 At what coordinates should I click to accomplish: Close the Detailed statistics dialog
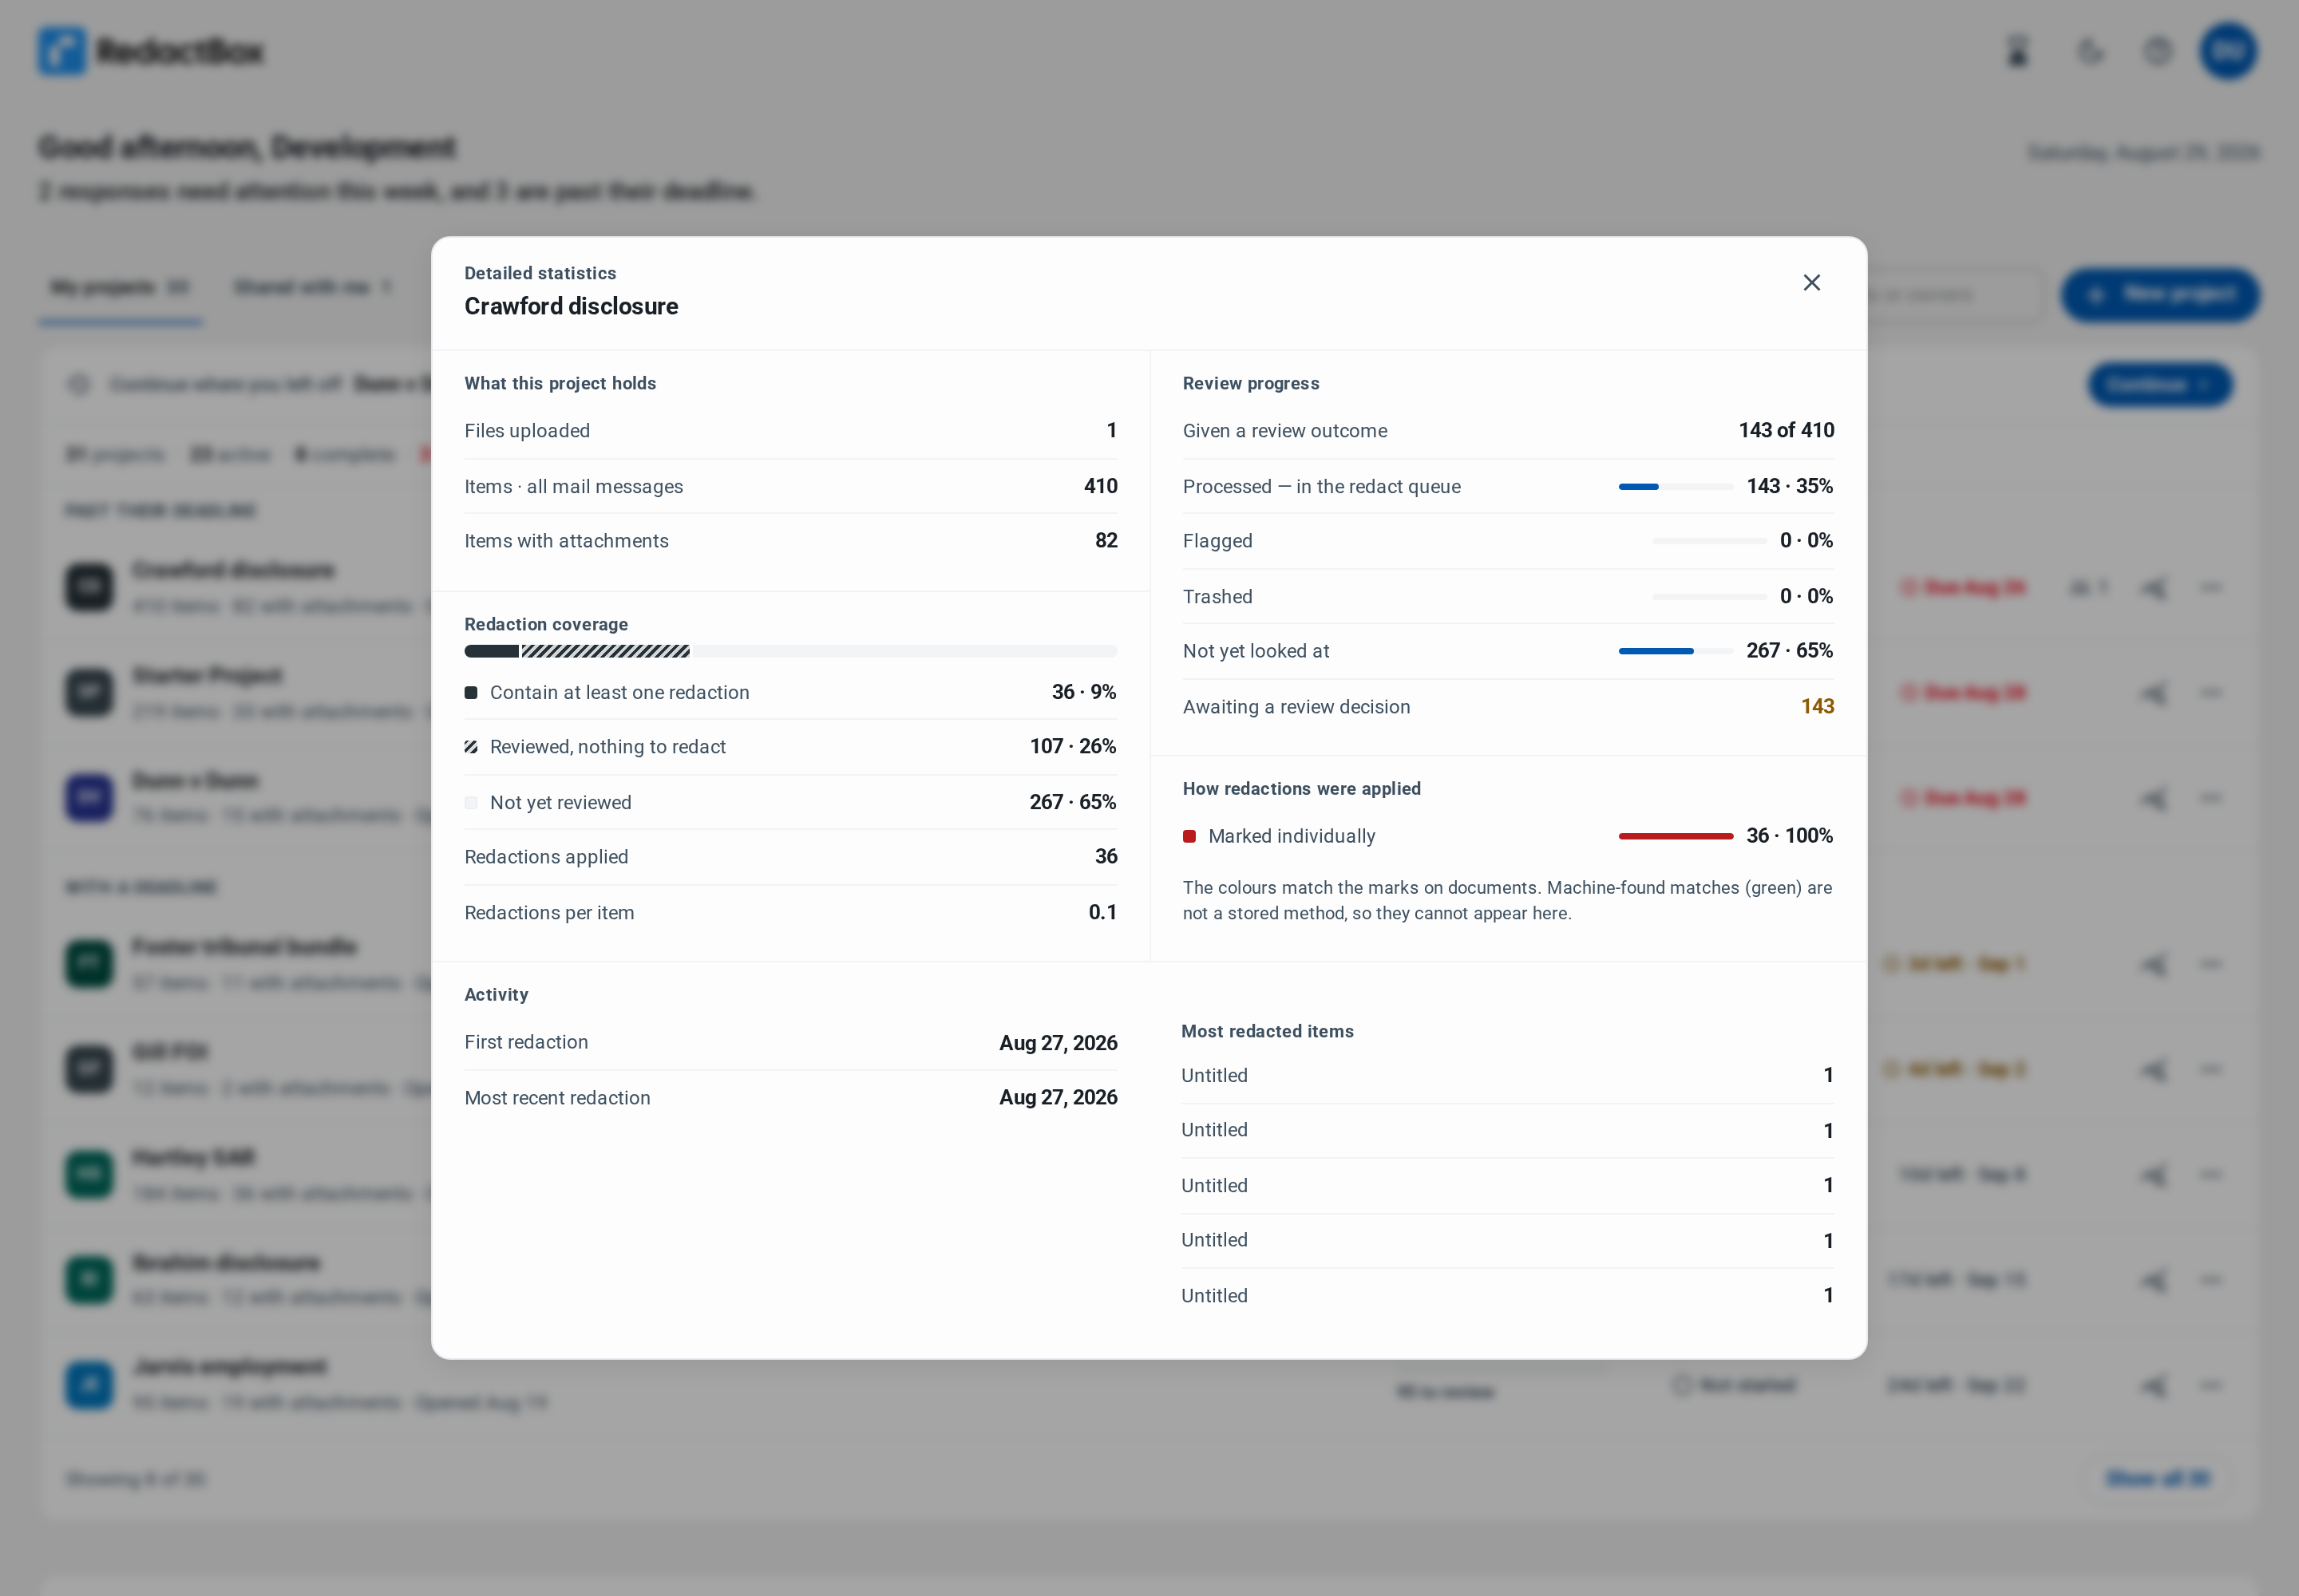(1810, 283)
